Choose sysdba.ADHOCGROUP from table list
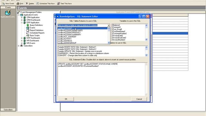Screen dimensions: 206x116 (x=82, y=43)
